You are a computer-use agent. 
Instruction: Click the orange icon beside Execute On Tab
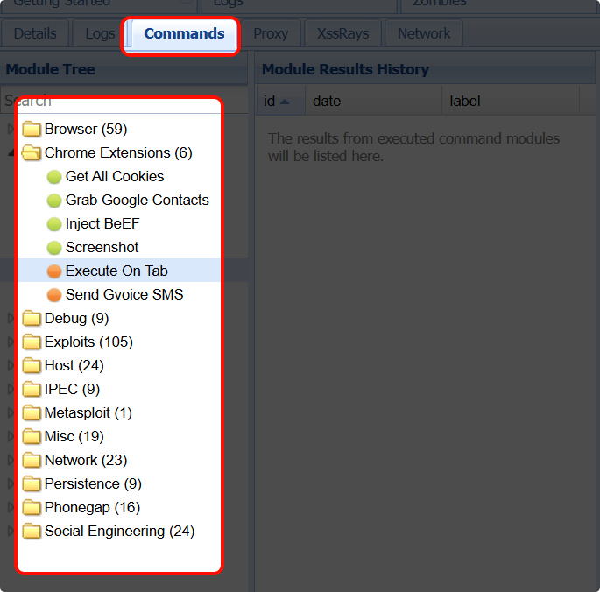click(x=54, y=271)
